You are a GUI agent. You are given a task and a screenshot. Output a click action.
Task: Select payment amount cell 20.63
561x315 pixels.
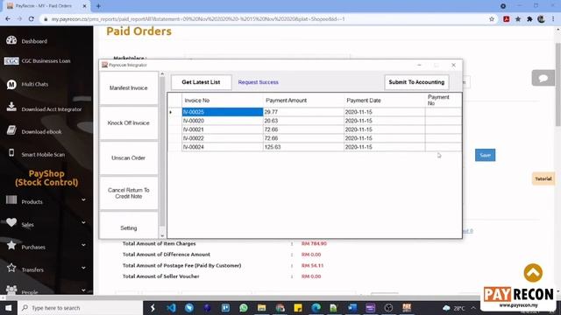tap(303, 121)
